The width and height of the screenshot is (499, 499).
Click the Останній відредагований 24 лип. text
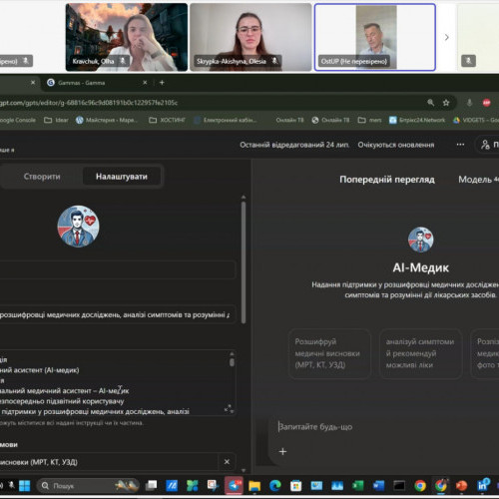click(x=294, y=145)
